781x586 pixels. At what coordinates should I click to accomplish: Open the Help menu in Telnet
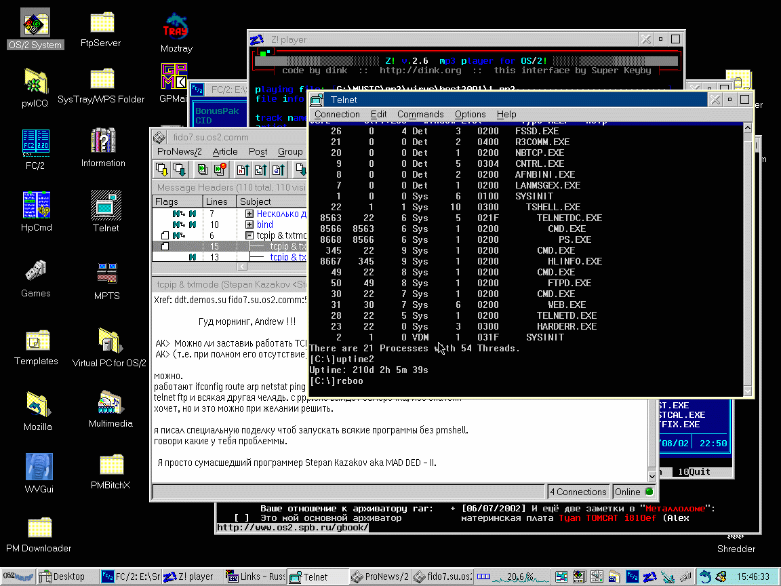506,115
